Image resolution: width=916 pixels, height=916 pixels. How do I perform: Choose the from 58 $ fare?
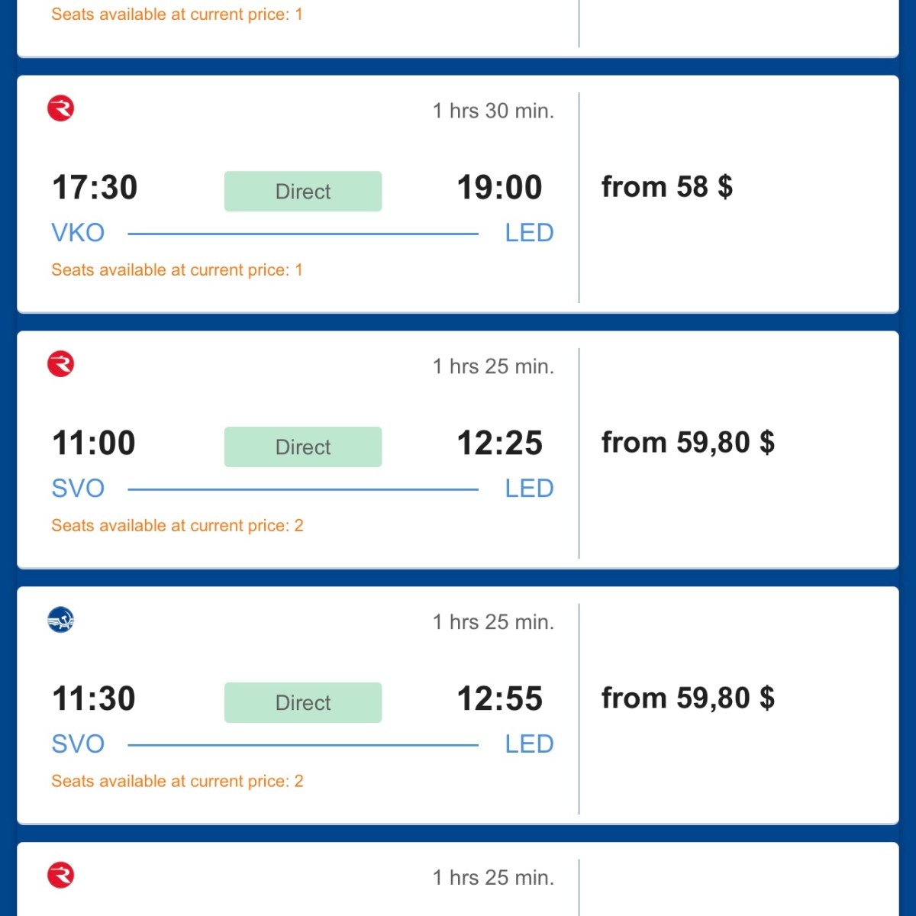pos(666,187)
